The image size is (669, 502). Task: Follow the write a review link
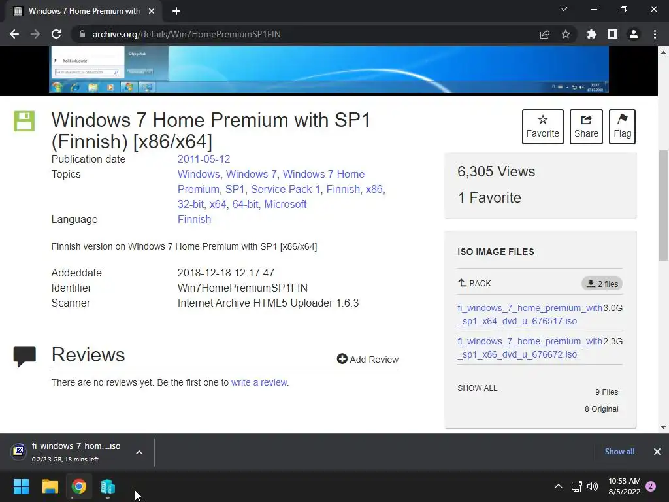point(259,382)
